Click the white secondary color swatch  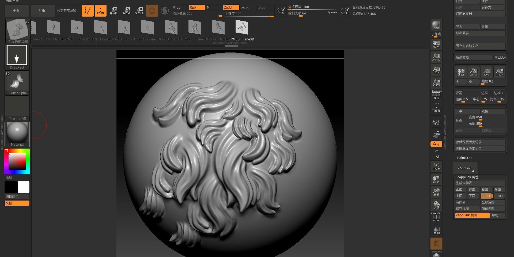[24, 187]
